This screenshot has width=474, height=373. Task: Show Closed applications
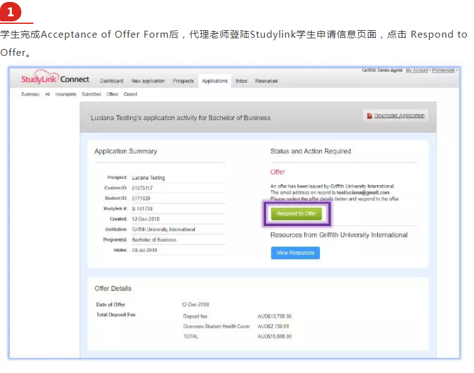(130, 94)
